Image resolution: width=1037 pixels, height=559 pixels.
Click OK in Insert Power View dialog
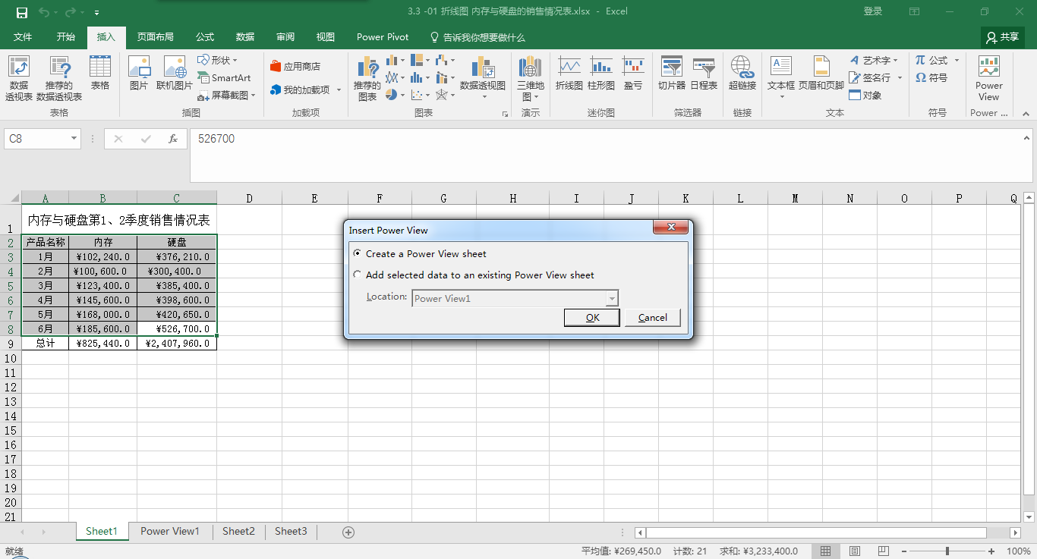coord(592,318)
